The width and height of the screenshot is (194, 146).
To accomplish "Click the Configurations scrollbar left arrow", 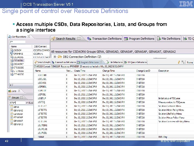I will (11, 85).
